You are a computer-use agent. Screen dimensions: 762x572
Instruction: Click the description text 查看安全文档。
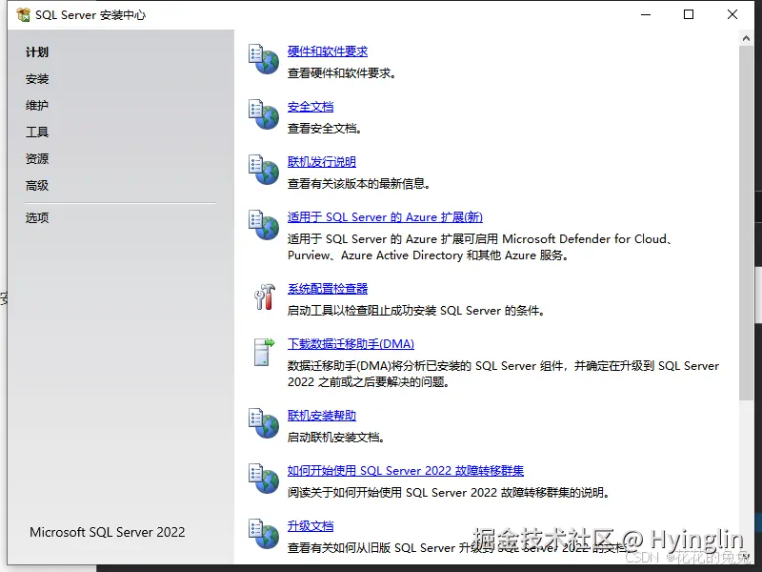pos(325,129)
